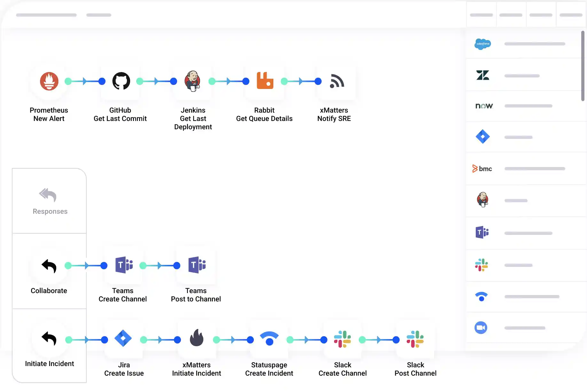The width and height of the screenshot is (587, 391).
Task: Select the ServiceNow 'now' sidebar entry
Action: coord(484,106)
